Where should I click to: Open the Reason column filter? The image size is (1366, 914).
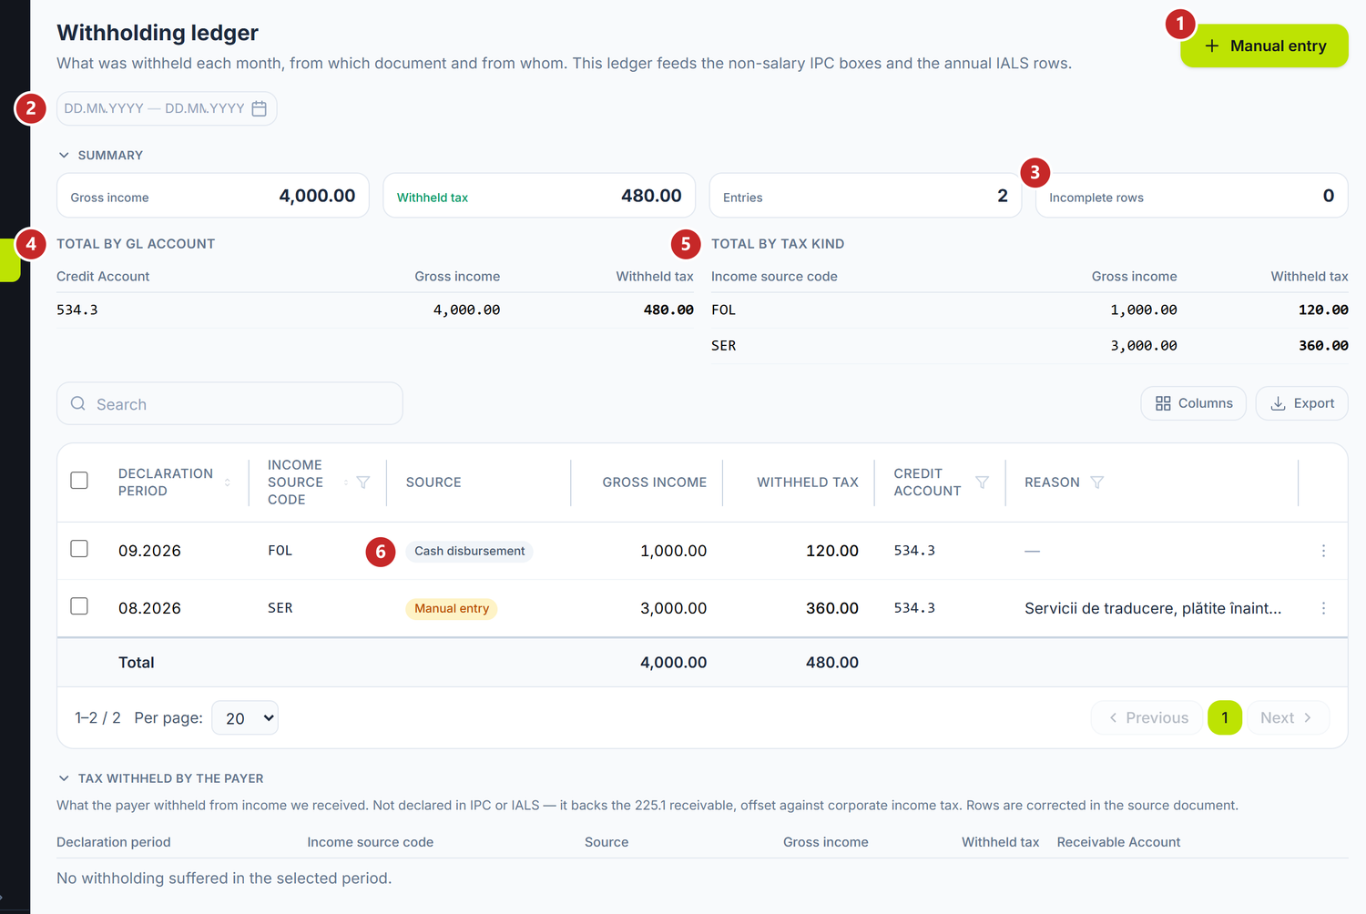point(1097,482)
